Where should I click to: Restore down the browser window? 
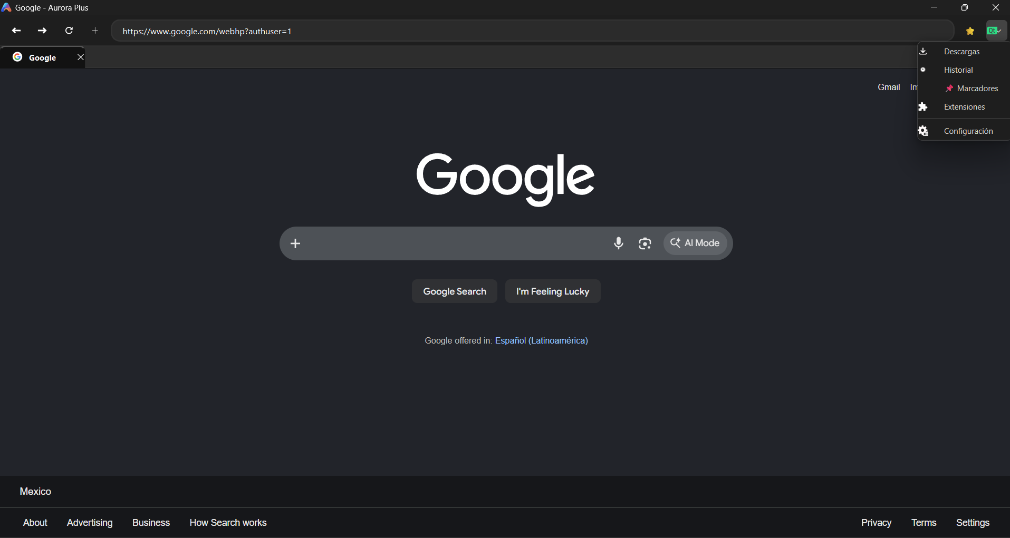pos(965,7)
